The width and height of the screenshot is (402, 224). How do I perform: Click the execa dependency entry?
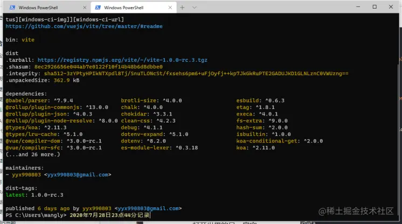(257, 114)
